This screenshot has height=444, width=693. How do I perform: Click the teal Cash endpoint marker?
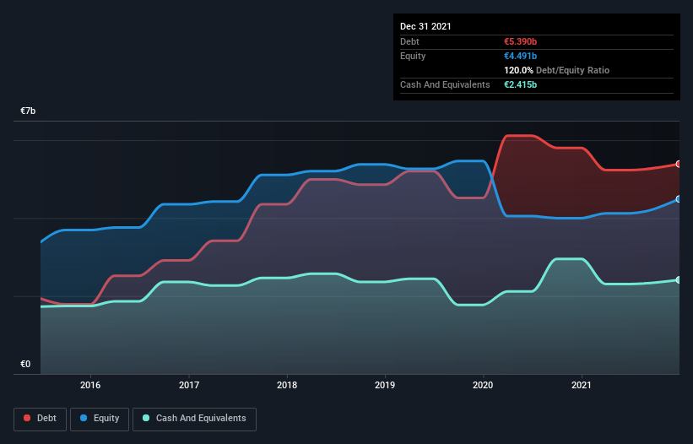tap(679, 280)
